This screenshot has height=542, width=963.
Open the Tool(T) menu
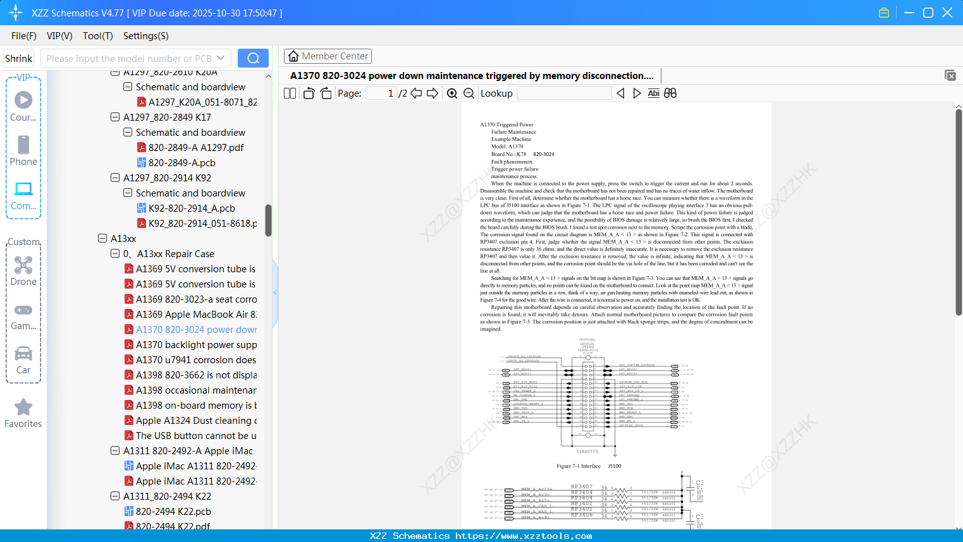[98, 35]
